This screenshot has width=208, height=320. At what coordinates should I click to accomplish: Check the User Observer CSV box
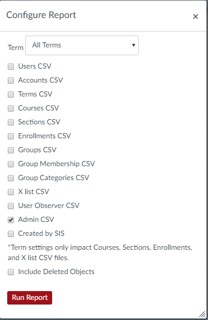pos(11,206)
